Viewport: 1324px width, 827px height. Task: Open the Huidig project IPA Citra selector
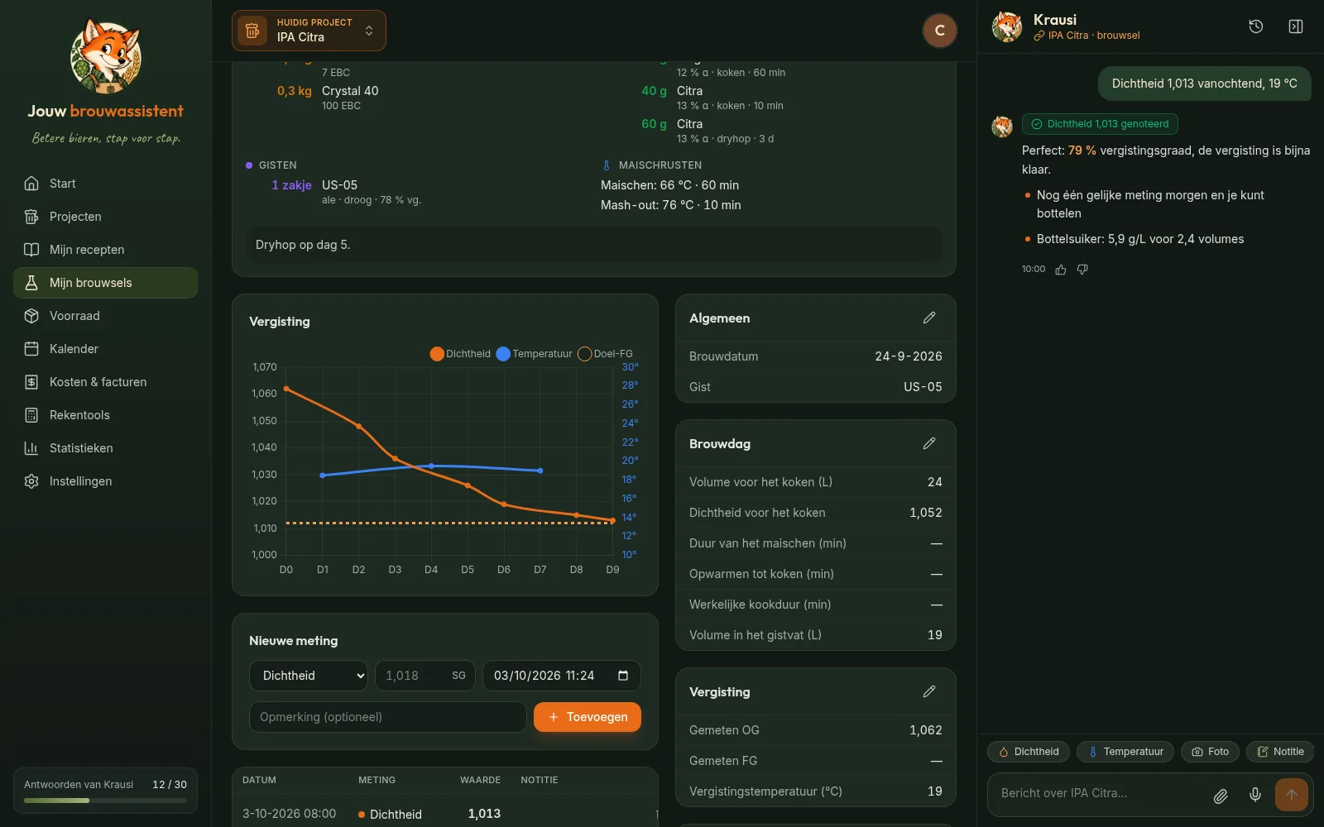pyautogui.click(x=309, y=31)
